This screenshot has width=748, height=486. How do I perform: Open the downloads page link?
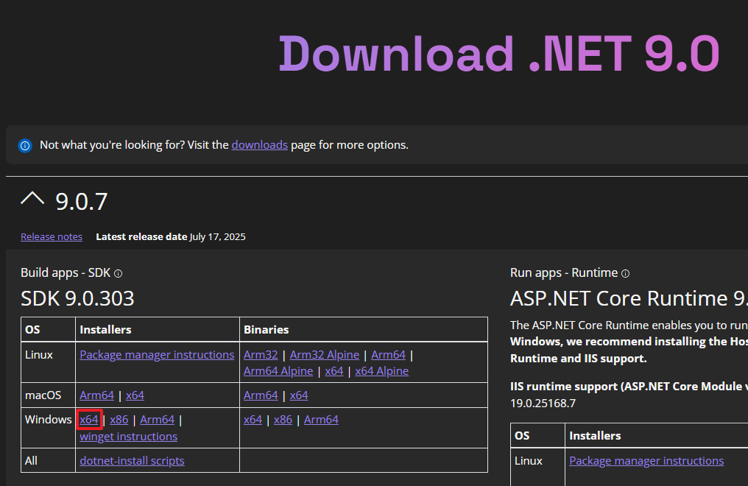(x=259, y=144)
